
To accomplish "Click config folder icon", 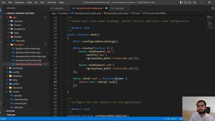I will pyautogui.click(x=10, y=72).
